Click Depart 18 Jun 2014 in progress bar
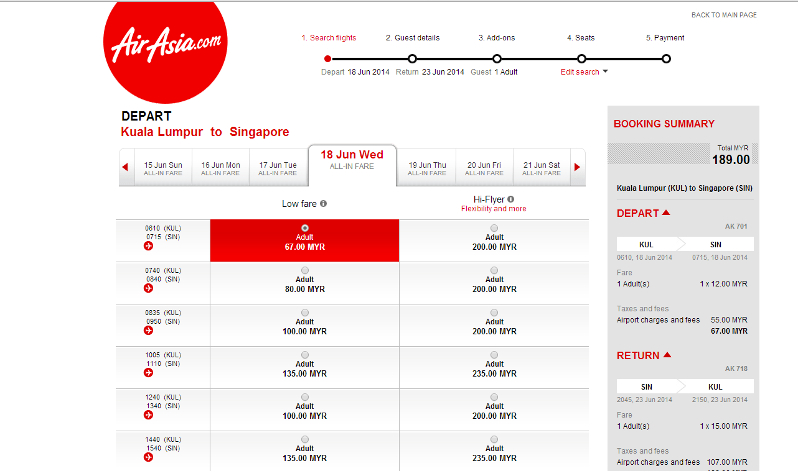 (x=355, y=72)
